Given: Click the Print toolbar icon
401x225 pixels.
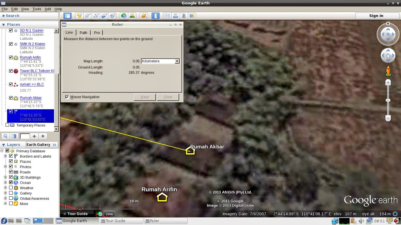Looking at the screenshot, I should (175, 16).
